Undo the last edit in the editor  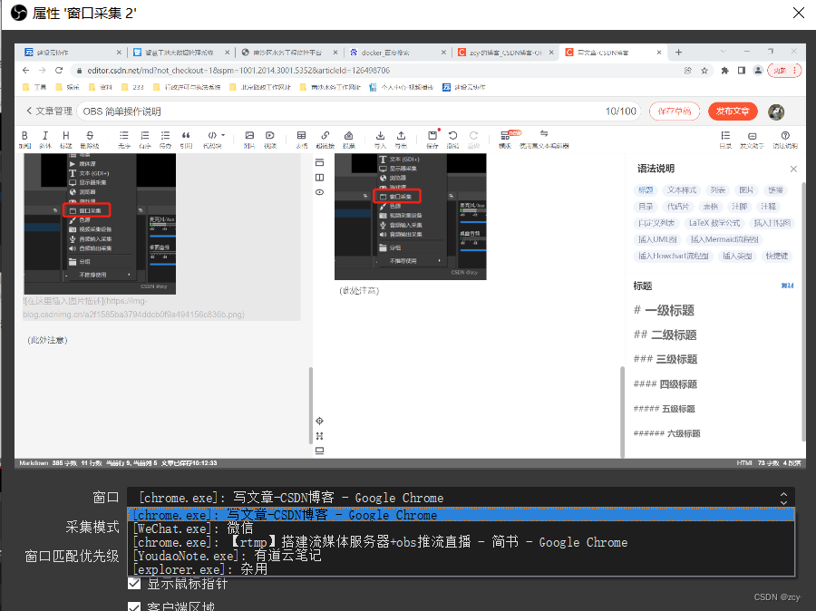[452, 136]
